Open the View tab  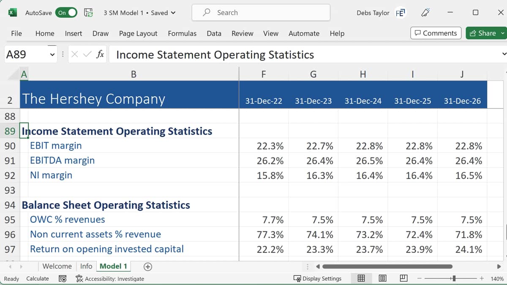tap(271, 33)
